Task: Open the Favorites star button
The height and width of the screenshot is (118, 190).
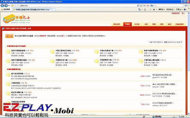Action: point(5,9)
